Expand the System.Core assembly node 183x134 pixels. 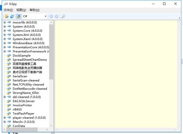(x=4, y=31)
